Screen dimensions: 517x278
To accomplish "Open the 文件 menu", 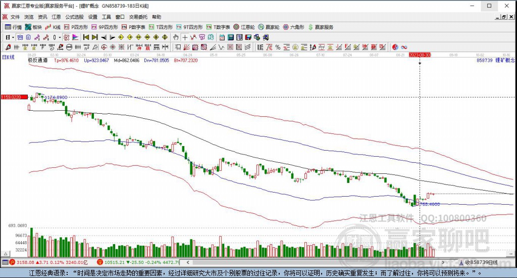I will coord(15,17).
